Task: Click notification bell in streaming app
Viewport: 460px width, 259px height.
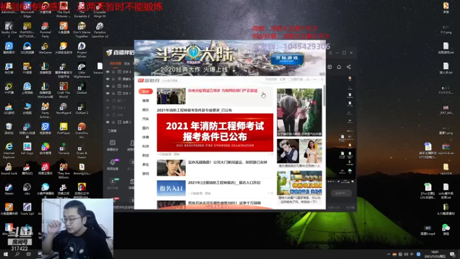Action: point(339,67)
